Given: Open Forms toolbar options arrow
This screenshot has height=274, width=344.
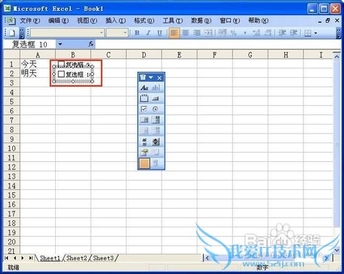Looking at the screenshot, I should coord(151,78).
